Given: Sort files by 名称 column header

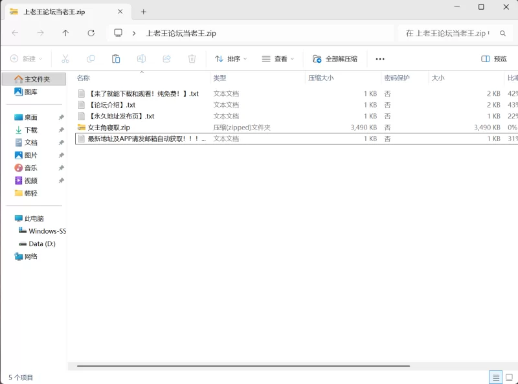Looking at the screenshot, I should (x=84, y=78).
